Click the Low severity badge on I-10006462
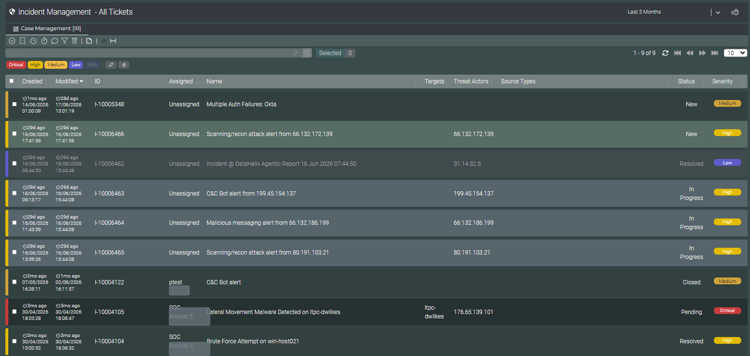Image resolution: width=750 pixels, height=356 pixels. 727,163
